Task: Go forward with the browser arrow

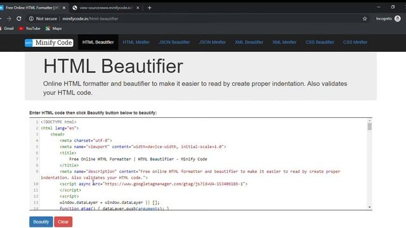Action: tap(9, 18)
